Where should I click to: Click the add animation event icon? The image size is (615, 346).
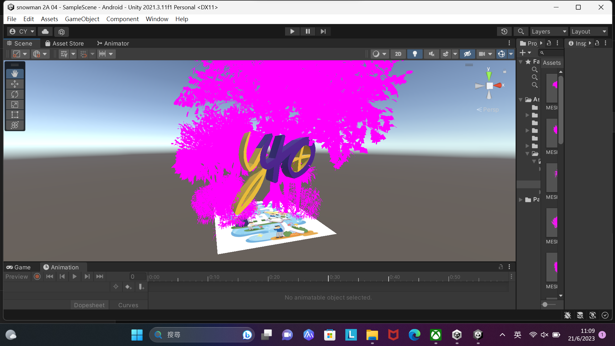point(141,287)
